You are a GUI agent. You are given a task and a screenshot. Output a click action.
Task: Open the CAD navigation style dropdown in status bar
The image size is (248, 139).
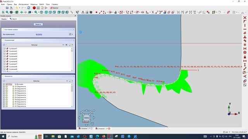[226, 132]
